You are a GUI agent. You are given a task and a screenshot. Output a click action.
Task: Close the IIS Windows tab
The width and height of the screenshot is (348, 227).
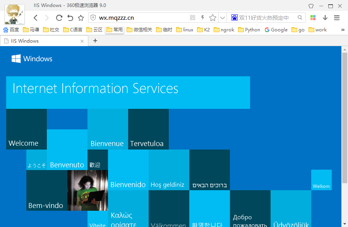point(82,41)
